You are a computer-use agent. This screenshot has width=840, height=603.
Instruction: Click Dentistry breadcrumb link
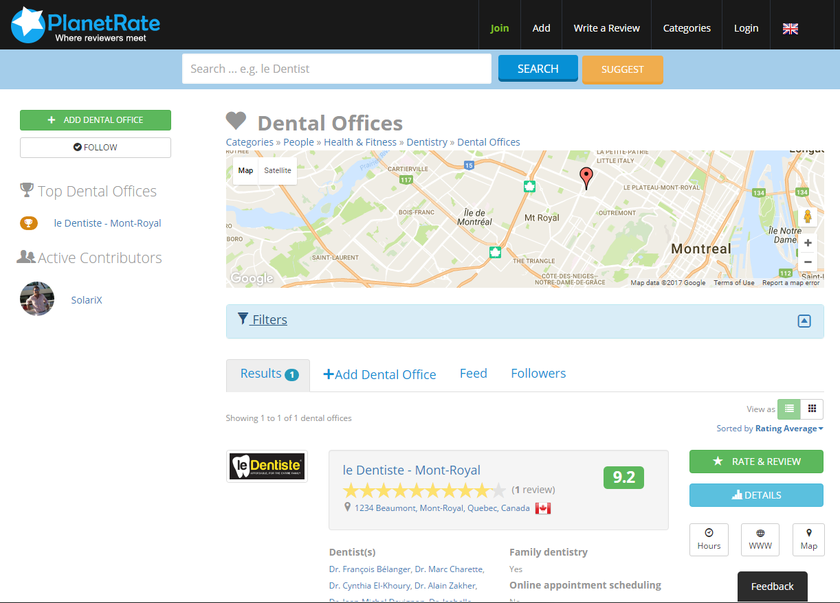point(427,142)
